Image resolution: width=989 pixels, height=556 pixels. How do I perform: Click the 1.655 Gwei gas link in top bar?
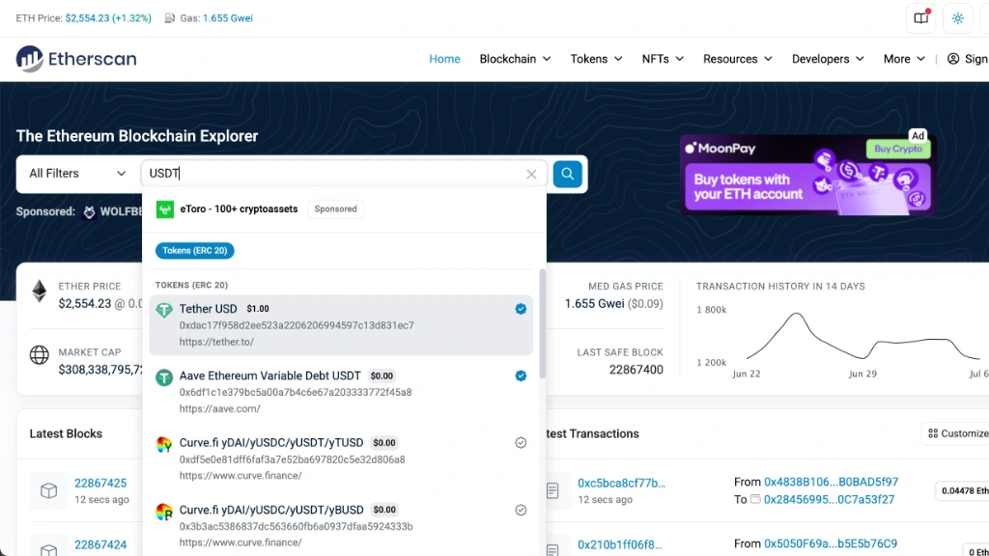228,18
